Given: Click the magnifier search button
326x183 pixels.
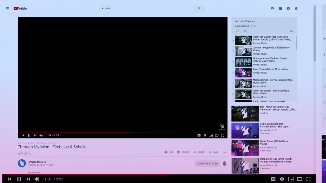Looking at the screenshot, I should pyautogui.click(x=199, y=8).
